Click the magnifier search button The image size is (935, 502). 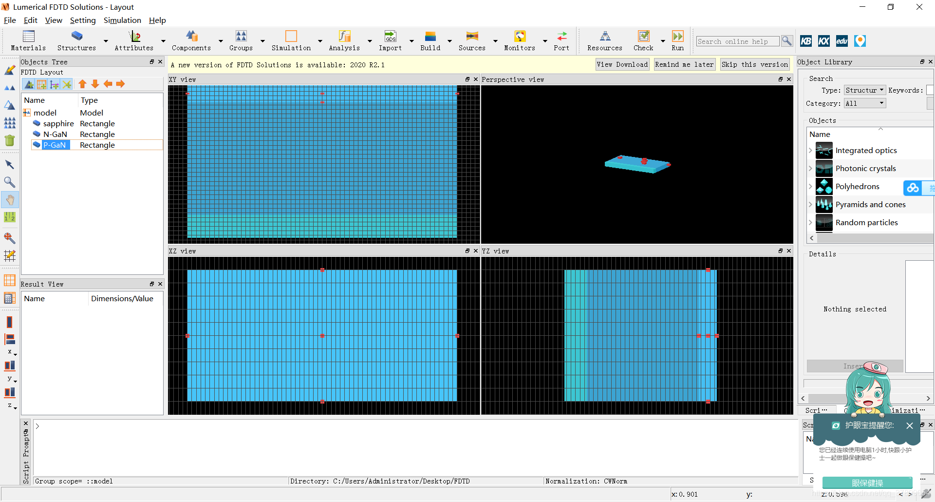[x=786, y=41]
